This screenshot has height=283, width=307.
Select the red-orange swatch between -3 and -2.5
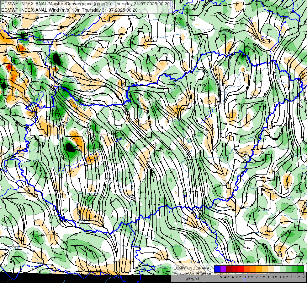pyautogui.click(x=247, y=269)
